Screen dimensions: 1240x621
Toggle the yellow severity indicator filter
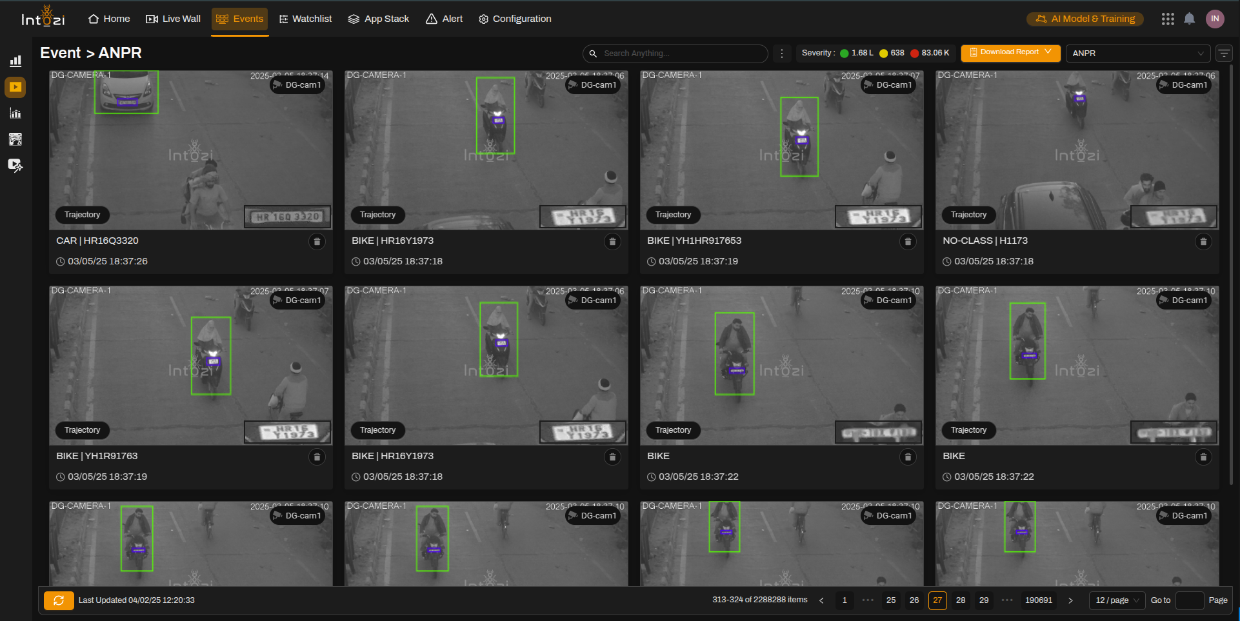pos(883,54)
